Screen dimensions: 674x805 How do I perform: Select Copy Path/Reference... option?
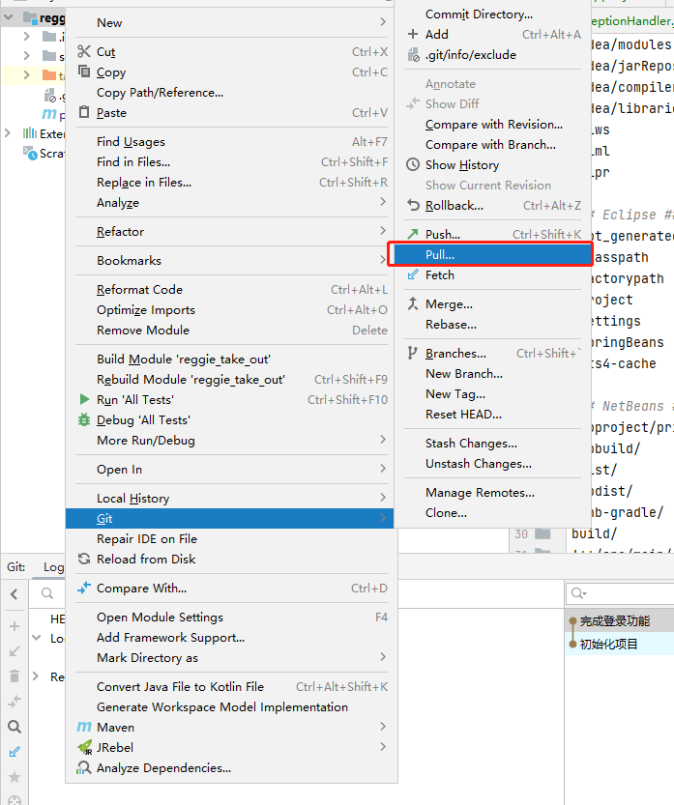pos(232,92)
